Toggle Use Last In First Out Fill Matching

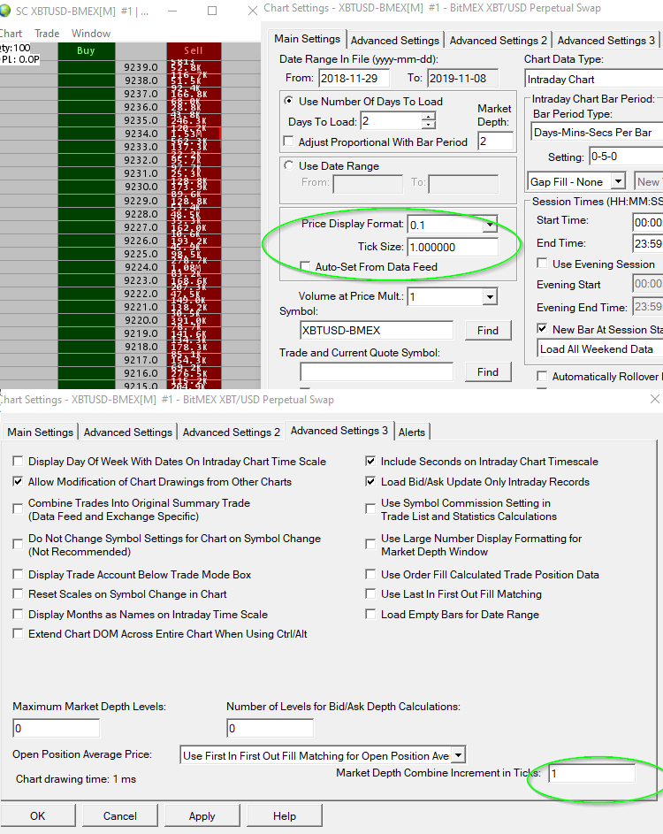(370, 593)
